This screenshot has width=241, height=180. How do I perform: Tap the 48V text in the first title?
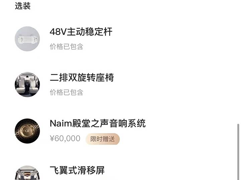(x=58, y=32)
